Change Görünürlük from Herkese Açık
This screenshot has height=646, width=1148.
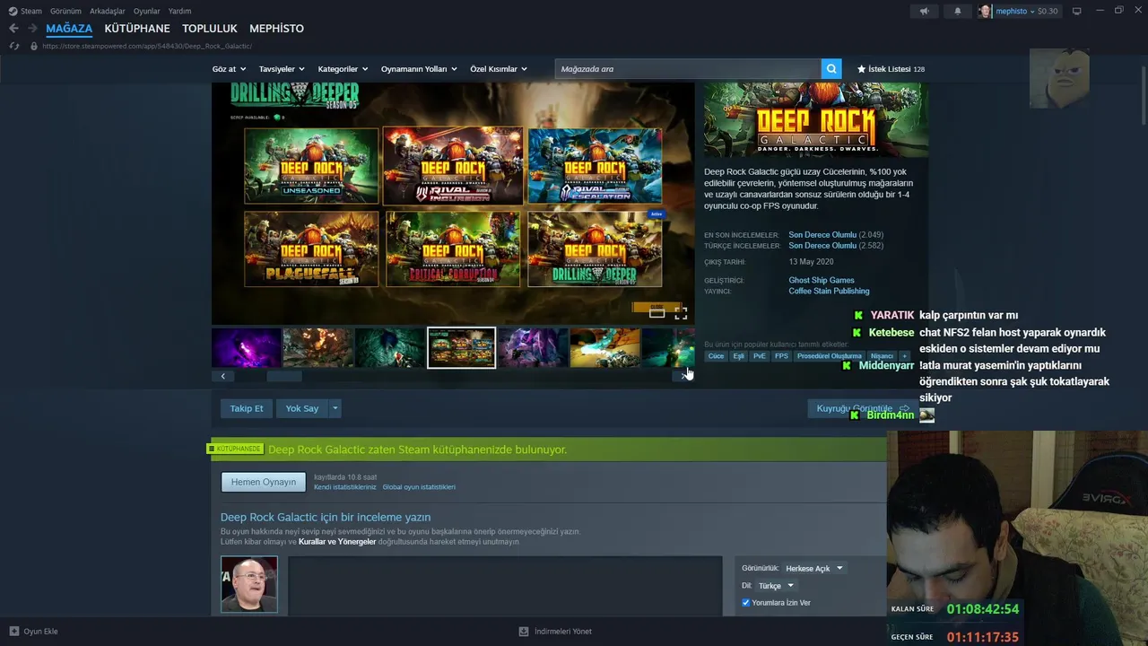click(x=813, y=568)
